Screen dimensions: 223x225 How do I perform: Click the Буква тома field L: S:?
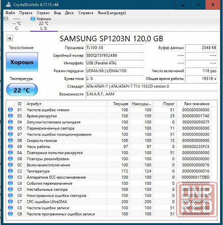(115, 79)
